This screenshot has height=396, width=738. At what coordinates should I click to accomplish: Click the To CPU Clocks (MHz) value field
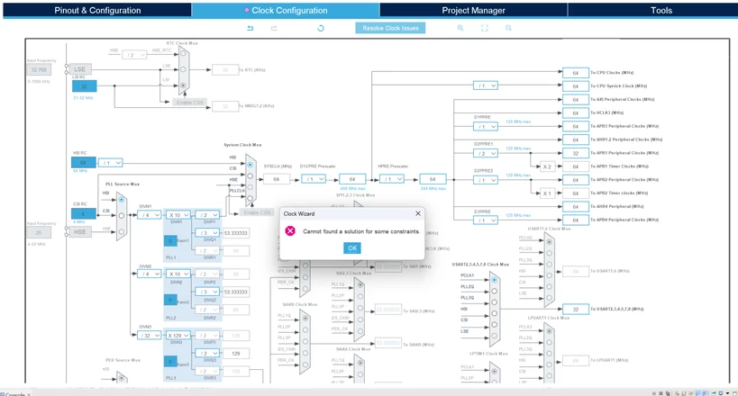575,73
